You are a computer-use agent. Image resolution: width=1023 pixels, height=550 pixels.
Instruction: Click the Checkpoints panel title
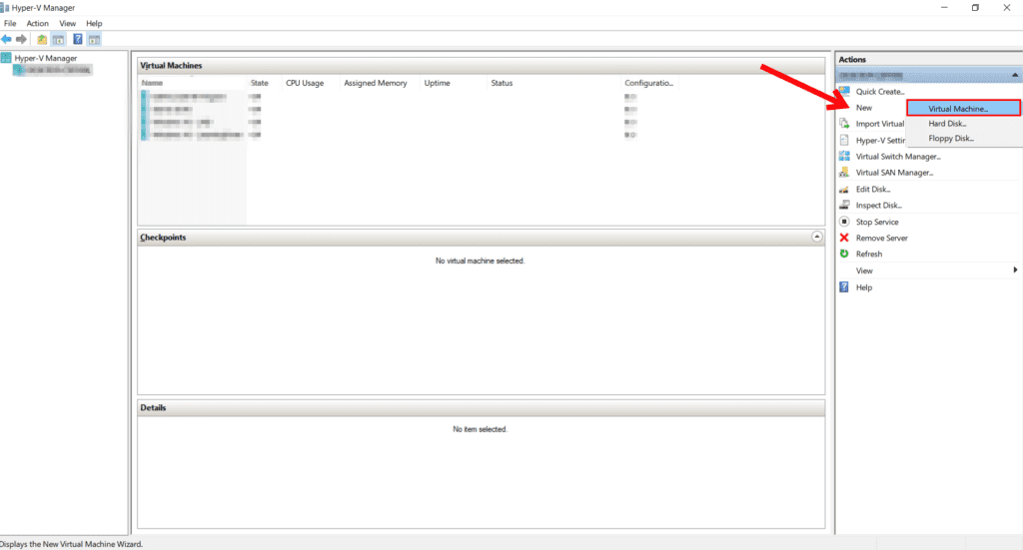click(x=163, y=238)
